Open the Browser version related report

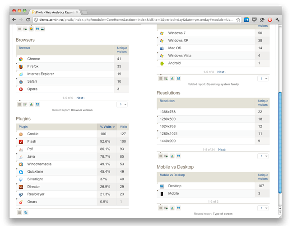pos(82,110)
